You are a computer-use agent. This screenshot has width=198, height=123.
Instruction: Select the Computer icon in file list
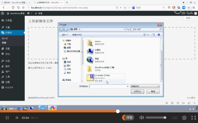90,51
